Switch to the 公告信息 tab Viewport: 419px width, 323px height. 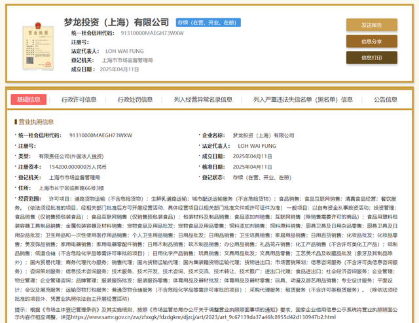pyautogui.click(x=386, y=99)
